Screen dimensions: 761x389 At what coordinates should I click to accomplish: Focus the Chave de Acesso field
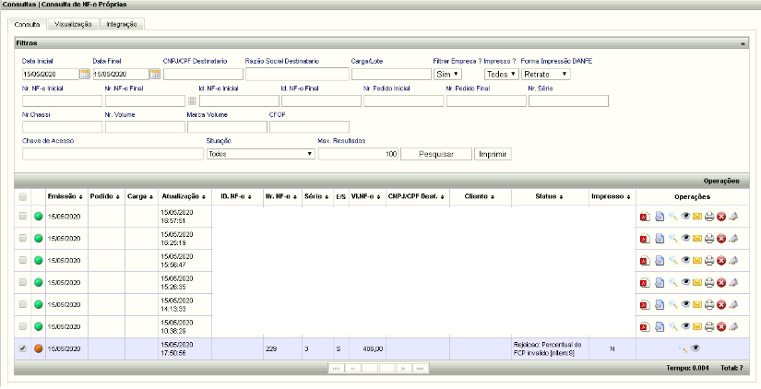[113, 154]
